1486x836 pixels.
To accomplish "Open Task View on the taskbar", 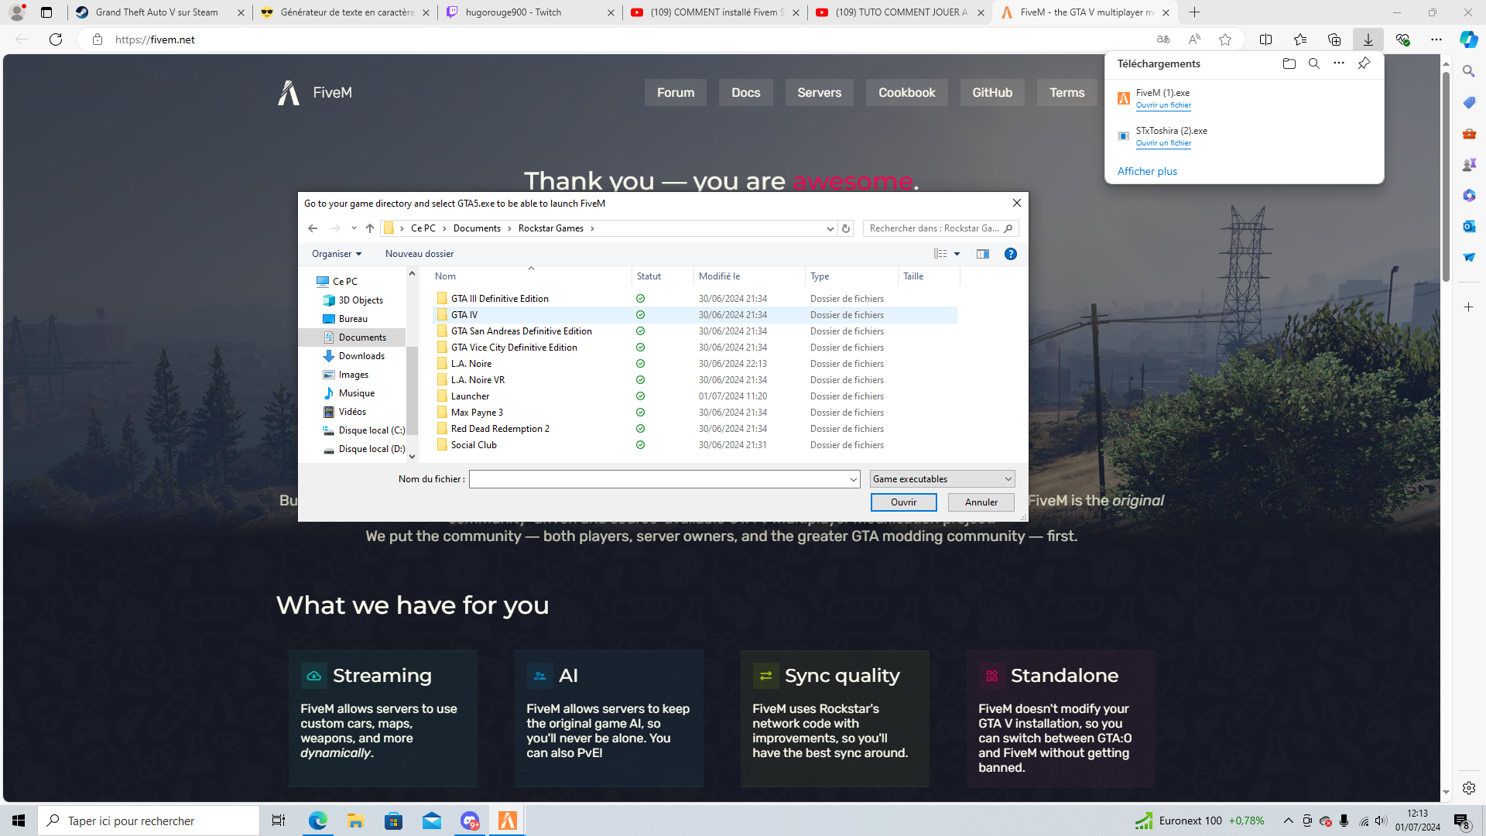I will tap(279, 821).
